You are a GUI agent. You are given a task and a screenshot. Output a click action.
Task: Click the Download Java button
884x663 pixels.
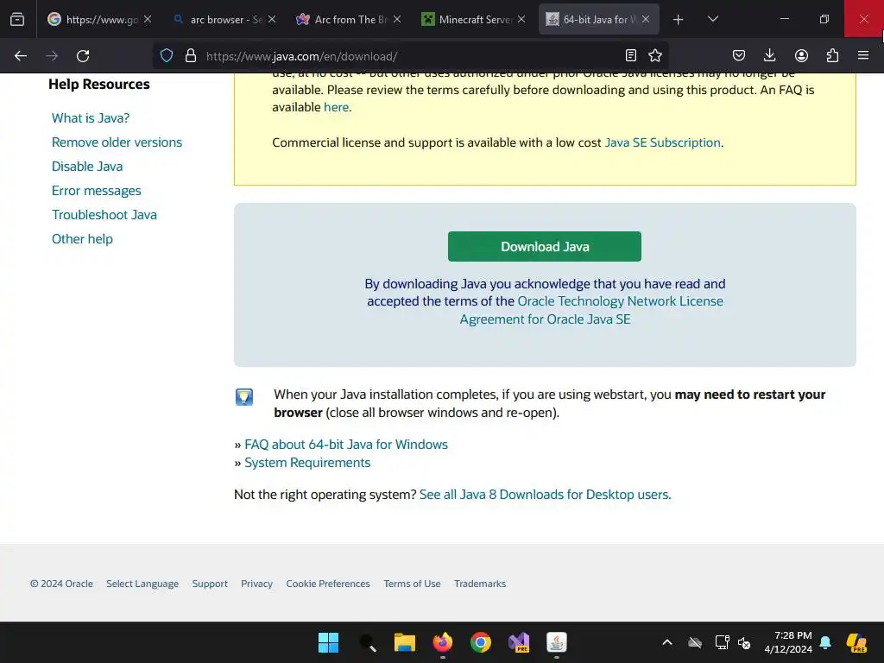545,246
